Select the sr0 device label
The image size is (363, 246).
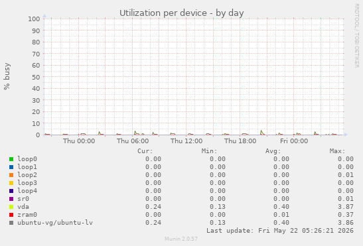coord(23,199)
